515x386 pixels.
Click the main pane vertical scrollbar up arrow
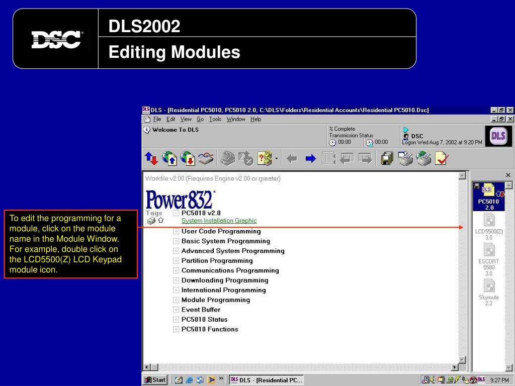[462, 175]
